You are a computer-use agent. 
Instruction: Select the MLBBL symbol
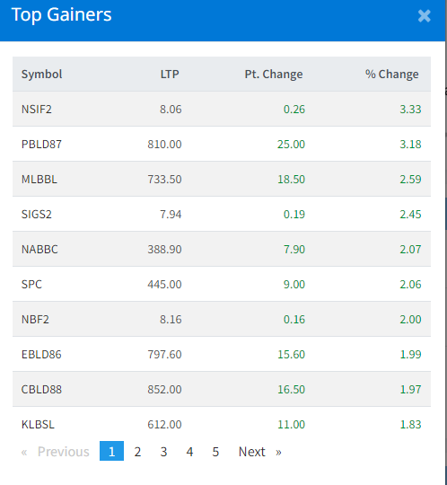pos(39,179)
